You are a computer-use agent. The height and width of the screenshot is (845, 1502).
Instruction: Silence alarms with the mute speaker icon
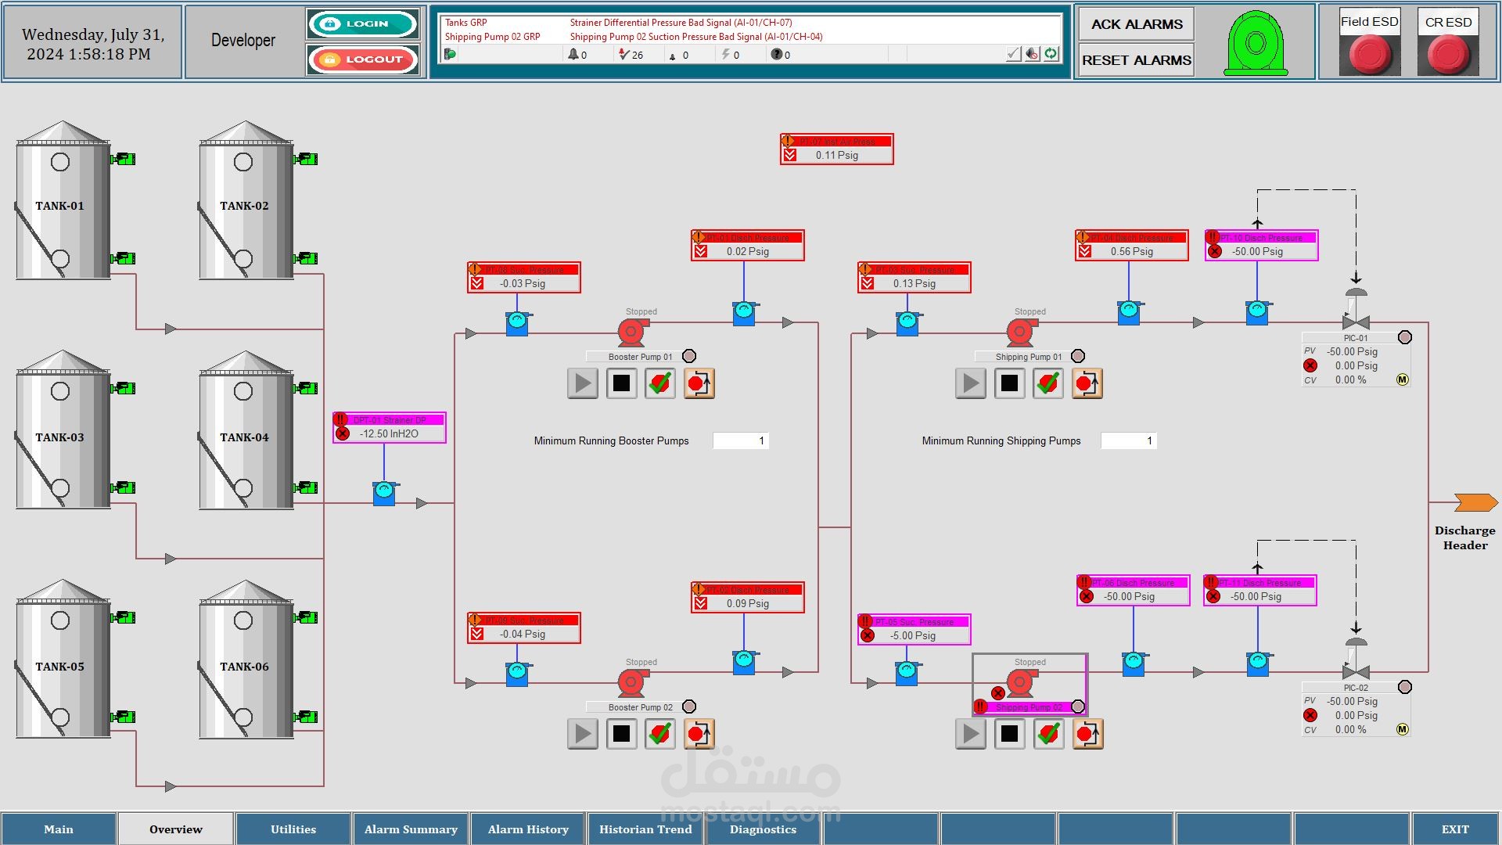1032,54
